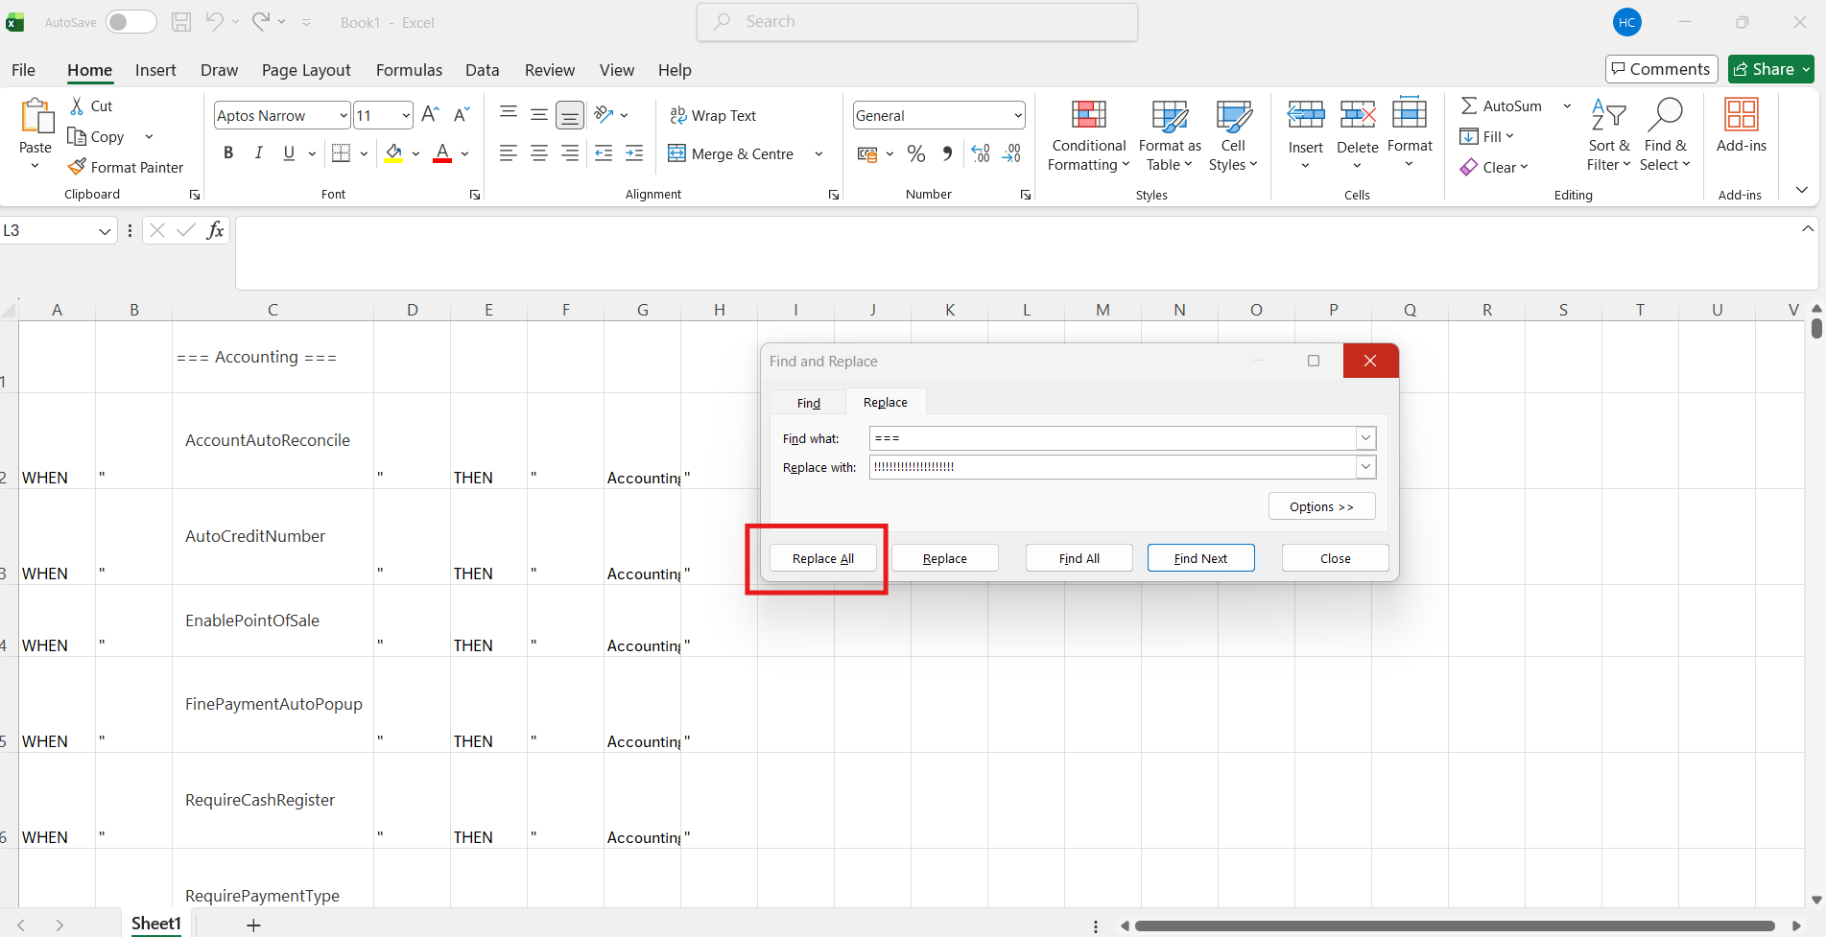Click the Percent Style icon
The image size is (1826, 937).
916,153
